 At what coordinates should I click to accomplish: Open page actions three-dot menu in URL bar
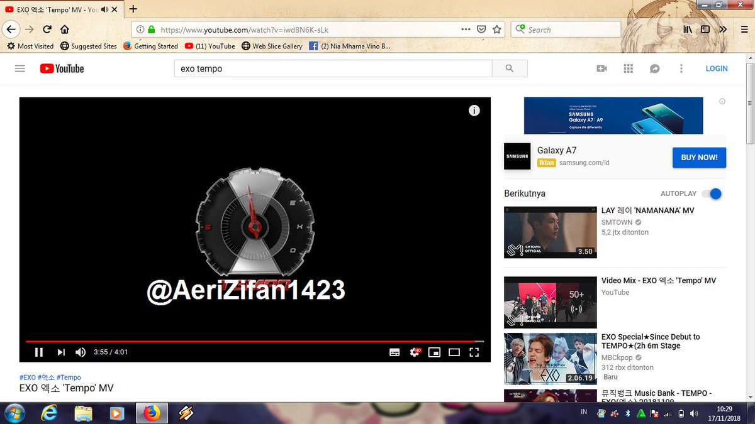click(x=466, y=30)
